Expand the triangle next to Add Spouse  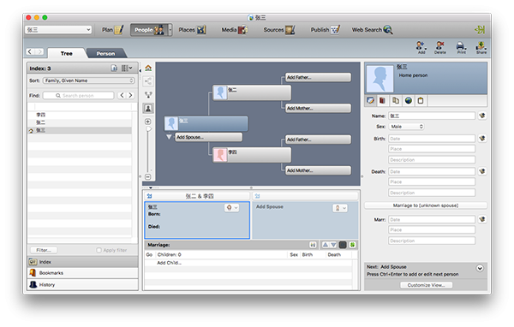(169, 137)
